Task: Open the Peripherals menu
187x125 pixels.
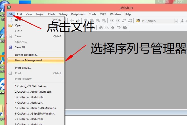Action: [x=78, y=14]
